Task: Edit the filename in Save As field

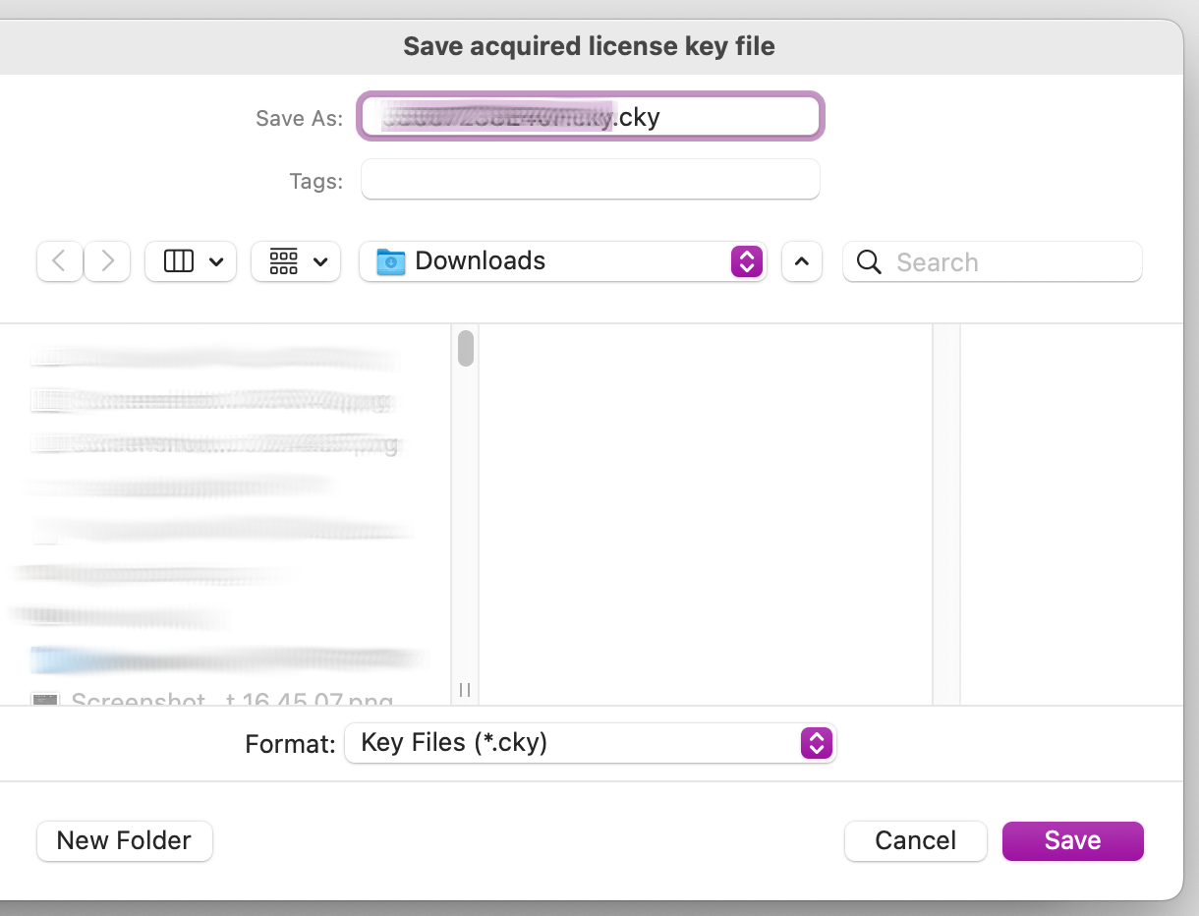Action: pyautogui.click(x=590, y=117)
